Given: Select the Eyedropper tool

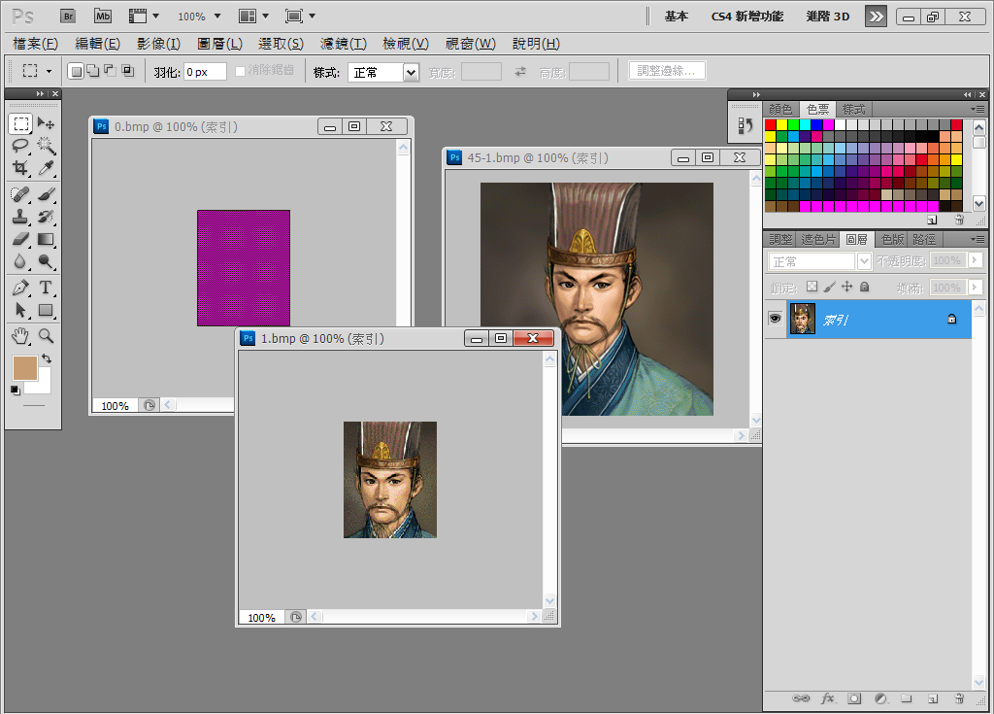Looking at the screenshot, I should coord(46,168).
